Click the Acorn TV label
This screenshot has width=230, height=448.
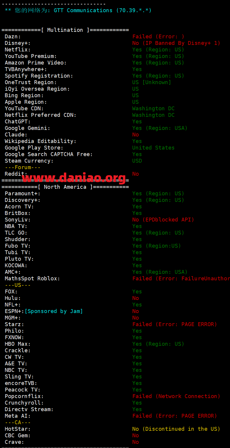(x=19, y=207)
